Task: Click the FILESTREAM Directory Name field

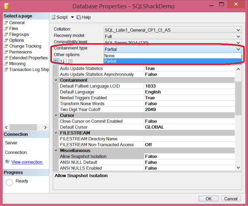Action: (x=189, y=139)
